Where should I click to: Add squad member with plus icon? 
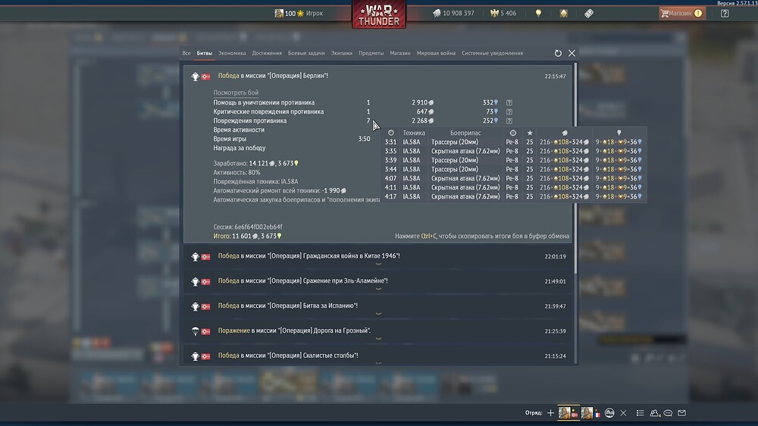[x=550, y=413]
